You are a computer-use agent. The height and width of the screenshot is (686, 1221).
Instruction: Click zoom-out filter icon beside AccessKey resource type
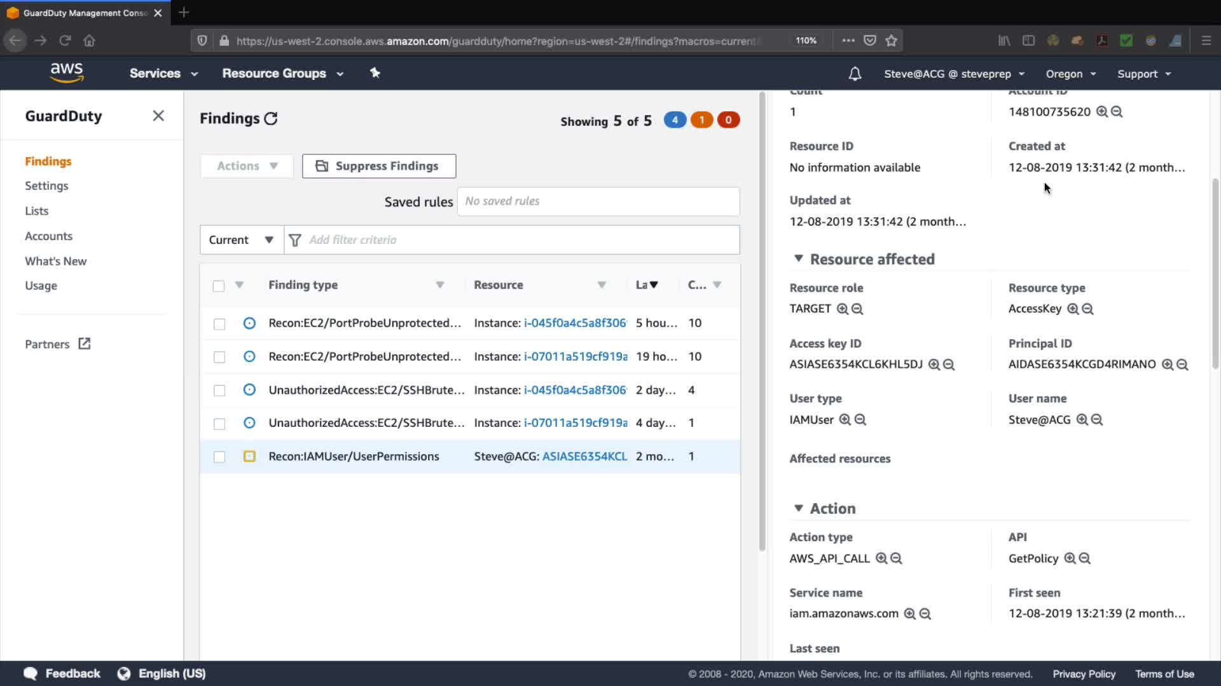tap(1088, 309)
